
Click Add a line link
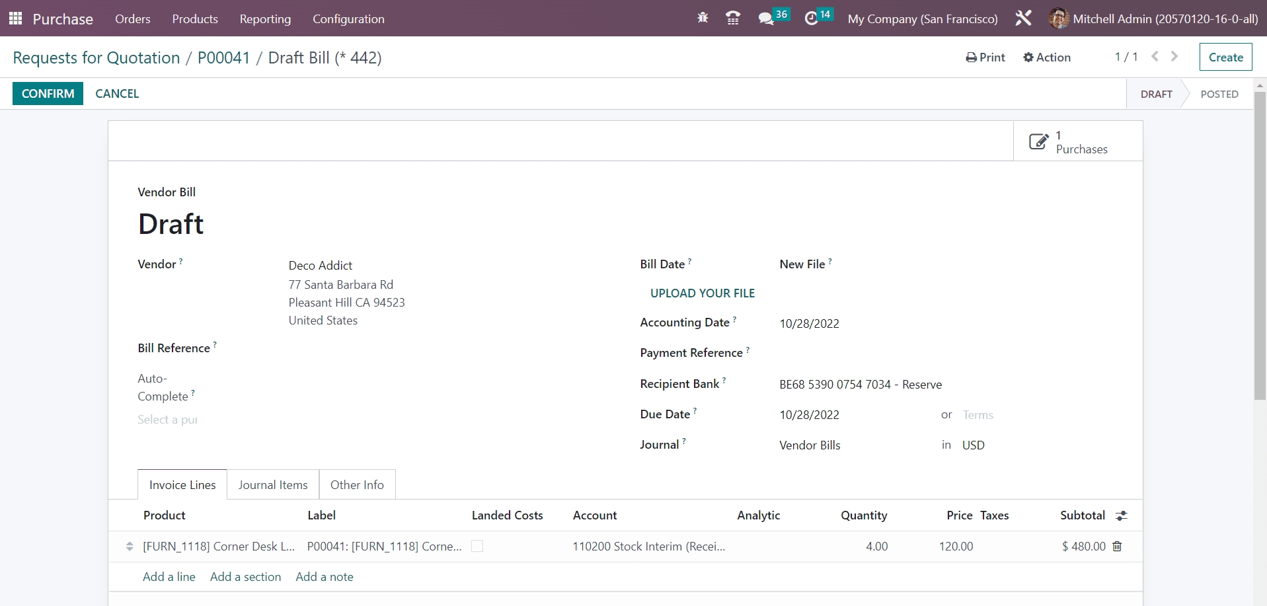(169, 577)
